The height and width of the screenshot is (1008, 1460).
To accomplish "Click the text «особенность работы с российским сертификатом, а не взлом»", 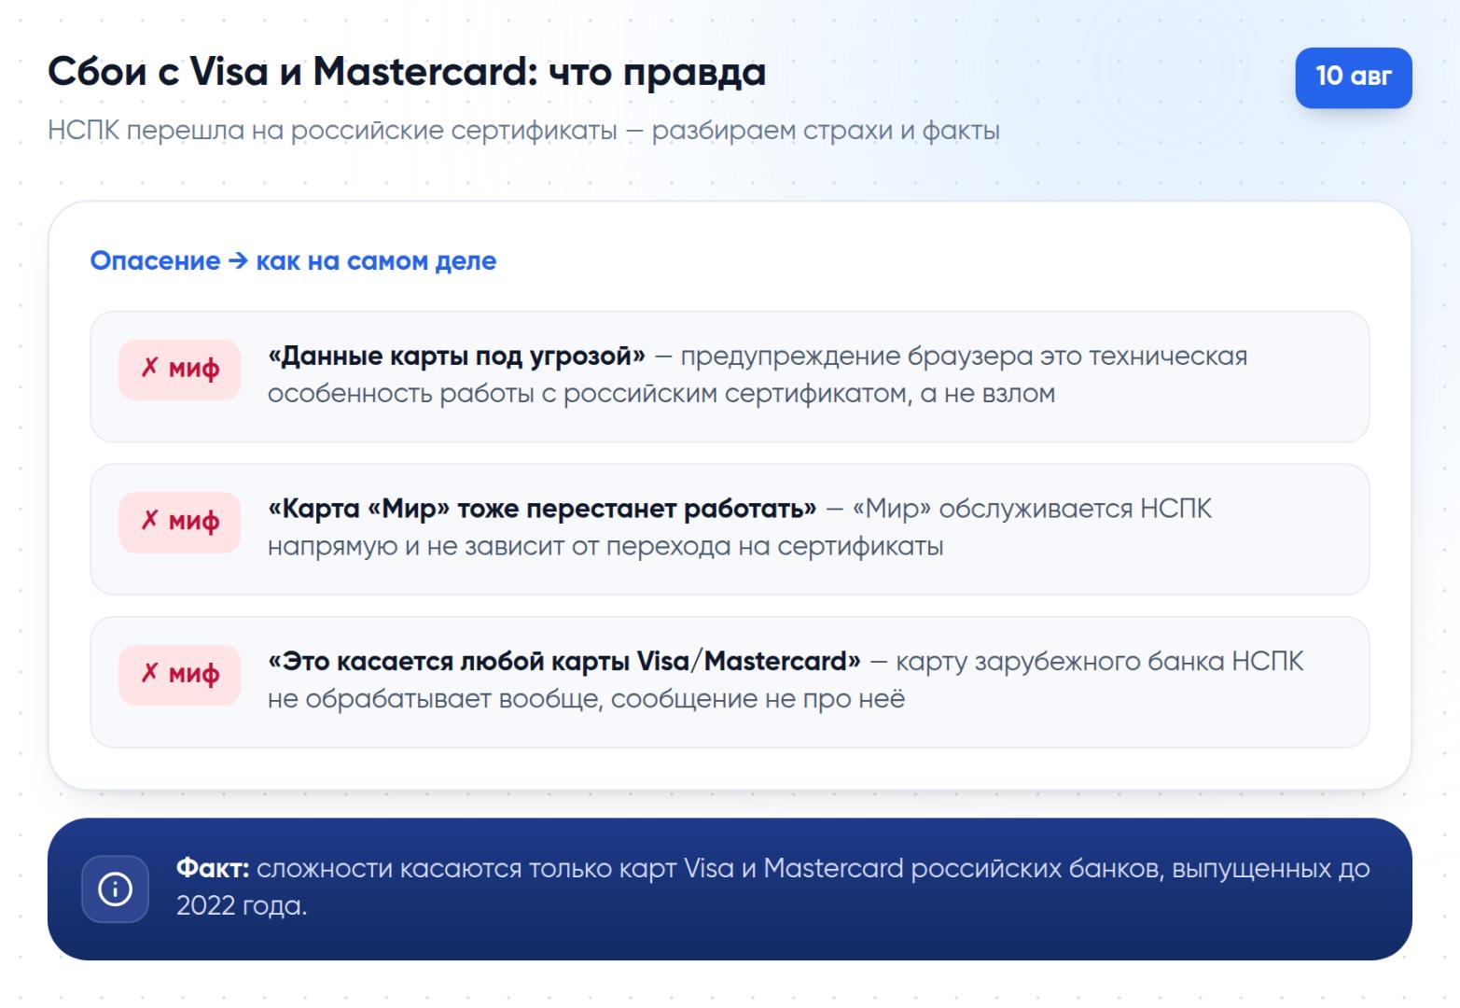I will tap(661, 394).
